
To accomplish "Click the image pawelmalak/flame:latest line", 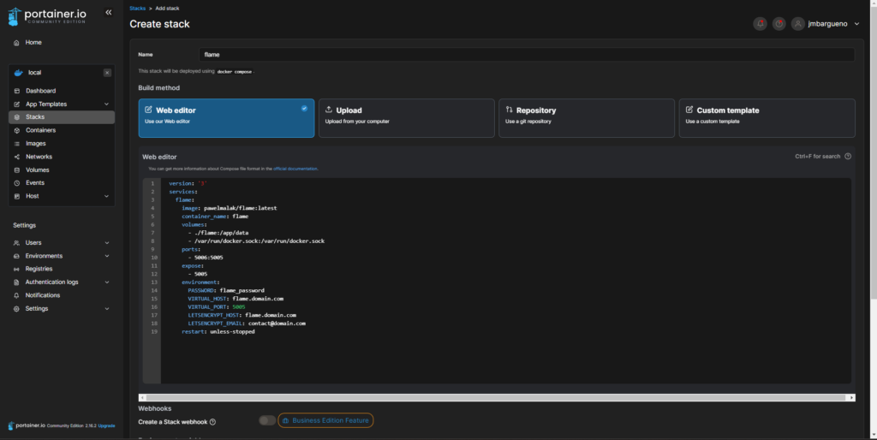I will tap(230, 208).
